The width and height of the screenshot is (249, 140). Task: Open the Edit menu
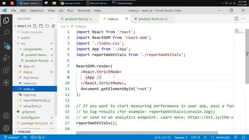[x=23, y=10]
